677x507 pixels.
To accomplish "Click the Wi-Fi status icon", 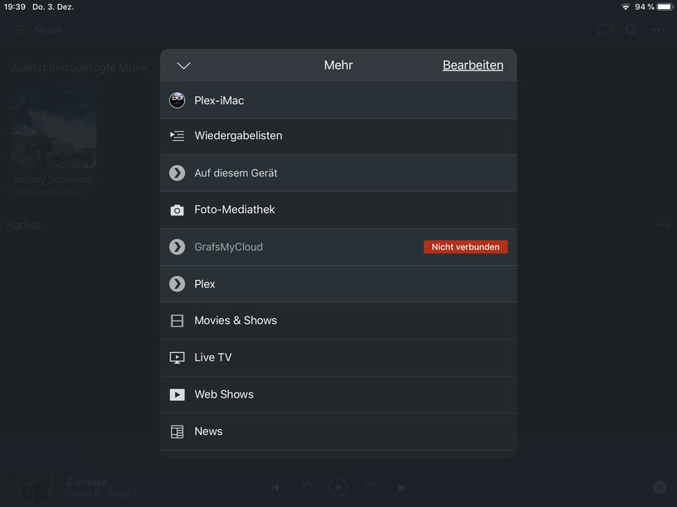I will (626, 7).
